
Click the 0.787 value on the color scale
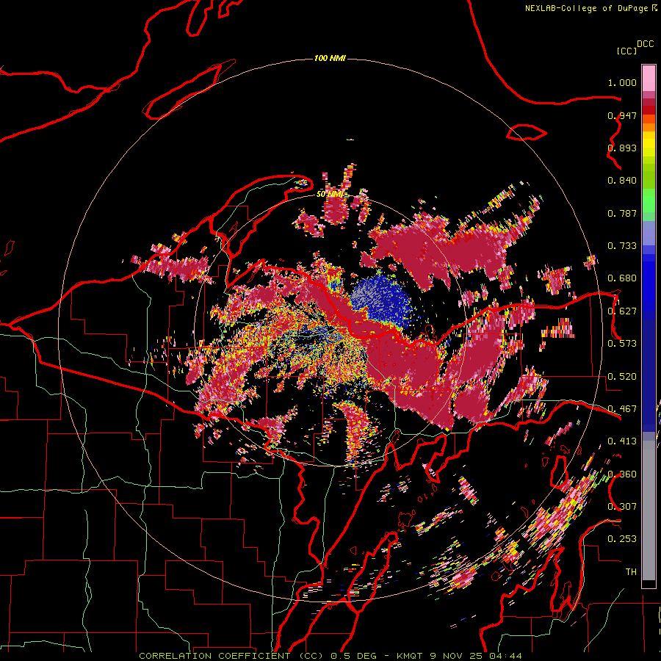click(622, 213)
